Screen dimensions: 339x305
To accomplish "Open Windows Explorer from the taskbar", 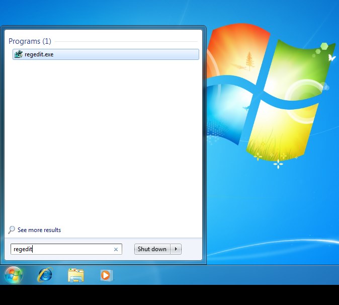I will pyautogui.click(x=75, y=275).
